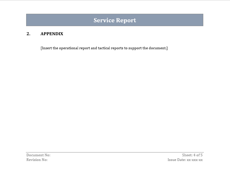This screenshot has width=230, height=173.
Task: Click the APPENDIX heading
Action: click(52, 34)
